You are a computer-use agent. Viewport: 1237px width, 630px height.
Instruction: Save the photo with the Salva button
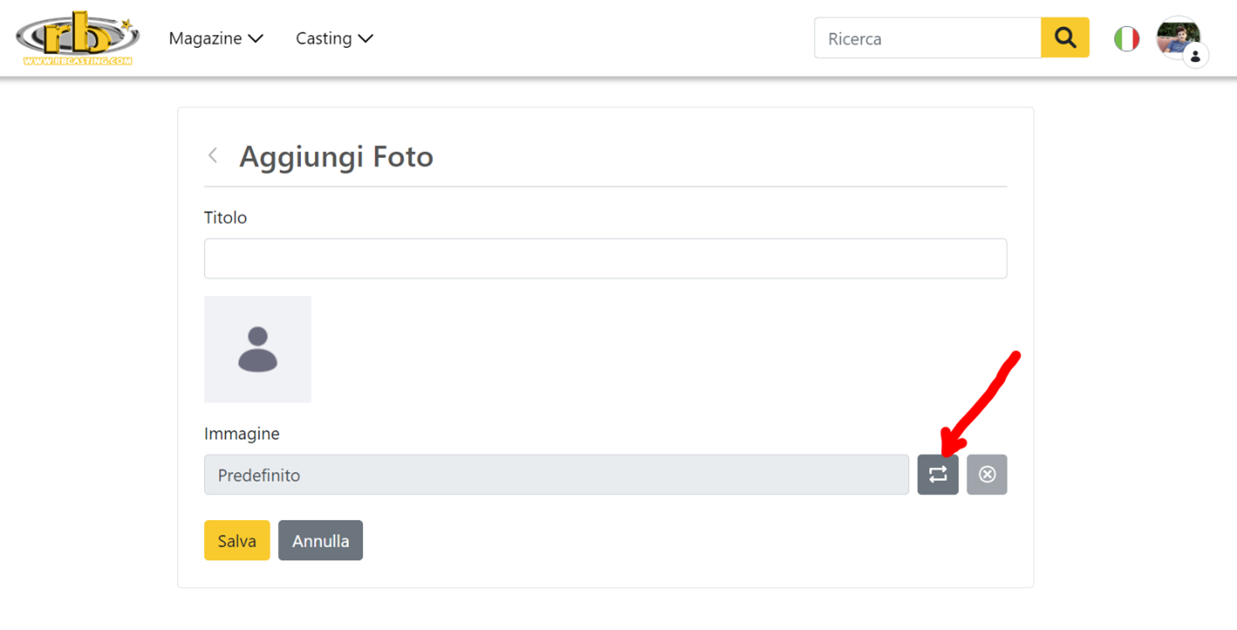tap(237, 540)
